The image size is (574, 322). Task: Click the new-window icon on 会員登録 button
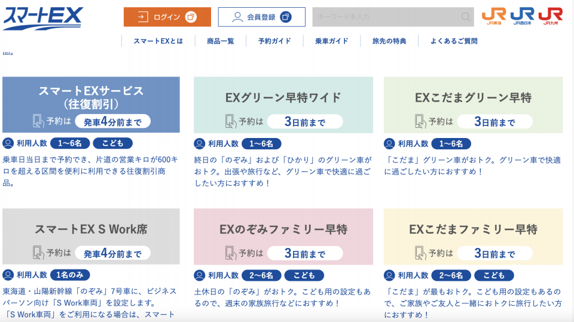[286, 17]
